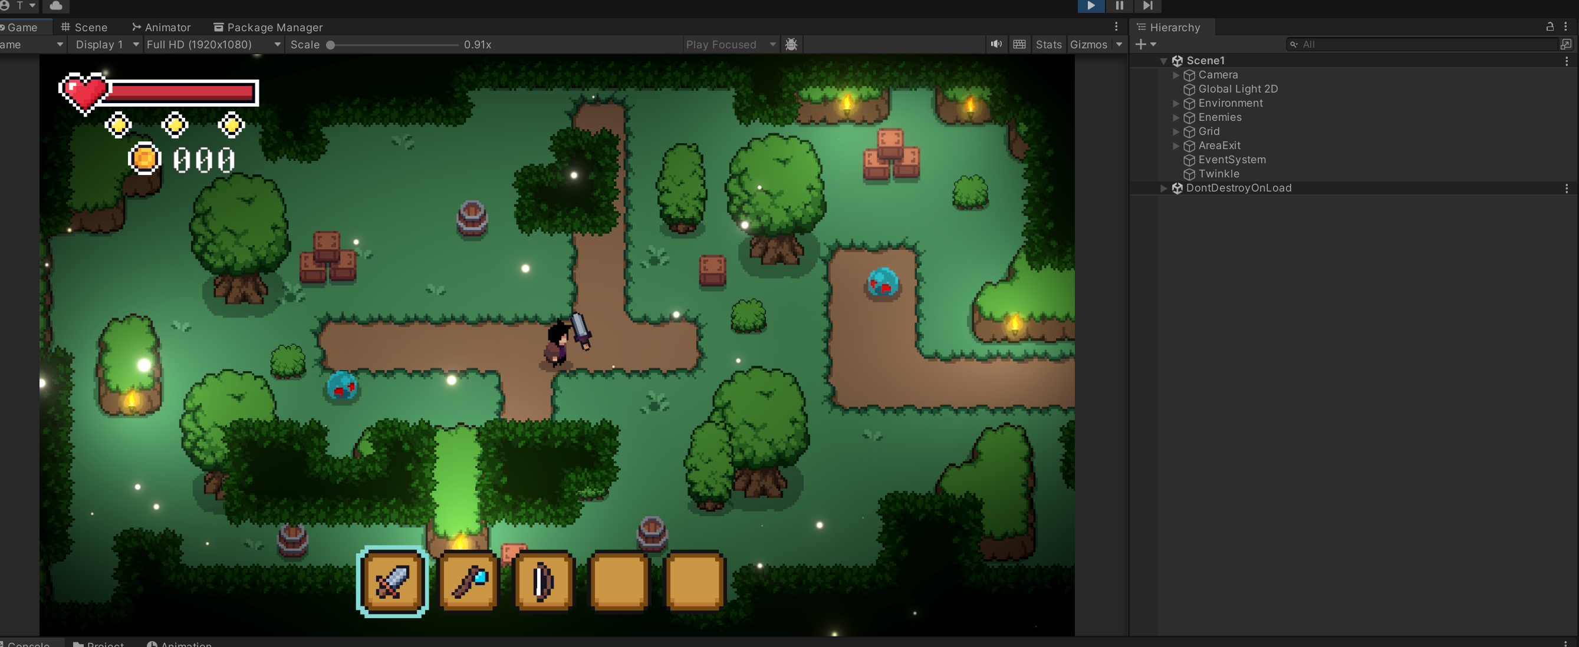Open the Display 1 dropdown
The width and height of the screenshot is (1579, 647).
click(104, 45)
